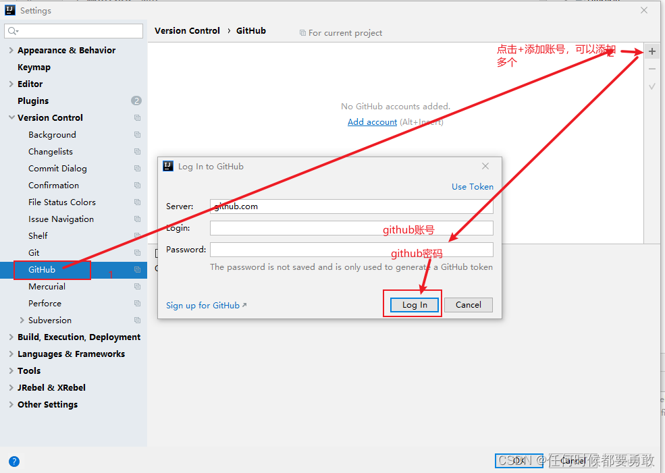The image size is (665, 473).
Task: Expand the Editor section
Action: (x=11, y=84)
